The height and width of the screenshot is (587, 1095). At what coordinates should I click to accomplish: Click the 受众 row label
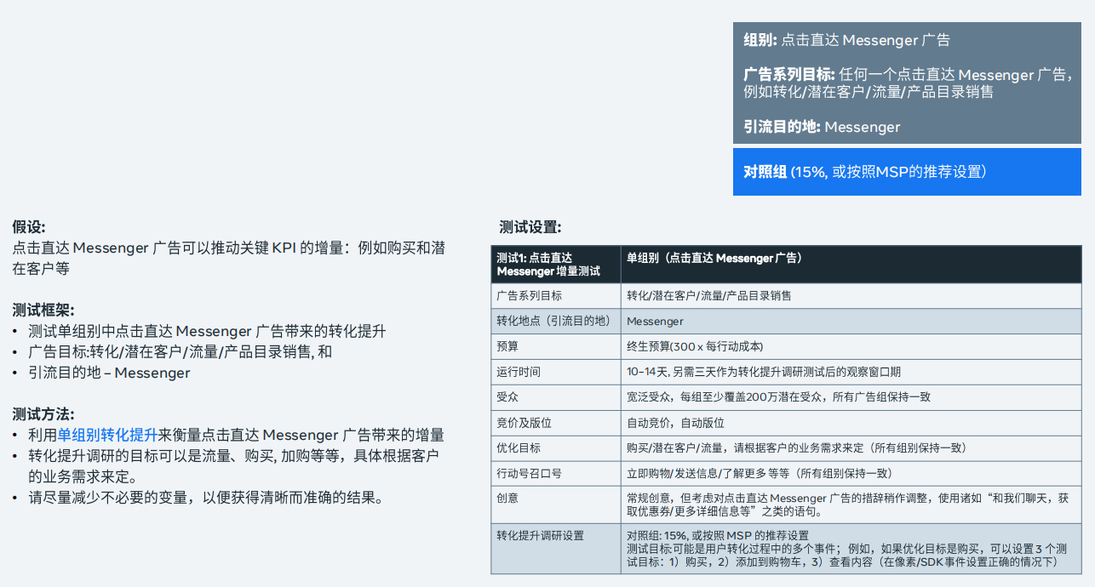[556, 397]
